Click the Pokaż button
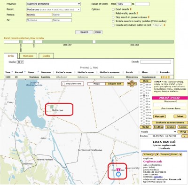The width and height of the screenshot is (188, 185). tap(180, 116)
